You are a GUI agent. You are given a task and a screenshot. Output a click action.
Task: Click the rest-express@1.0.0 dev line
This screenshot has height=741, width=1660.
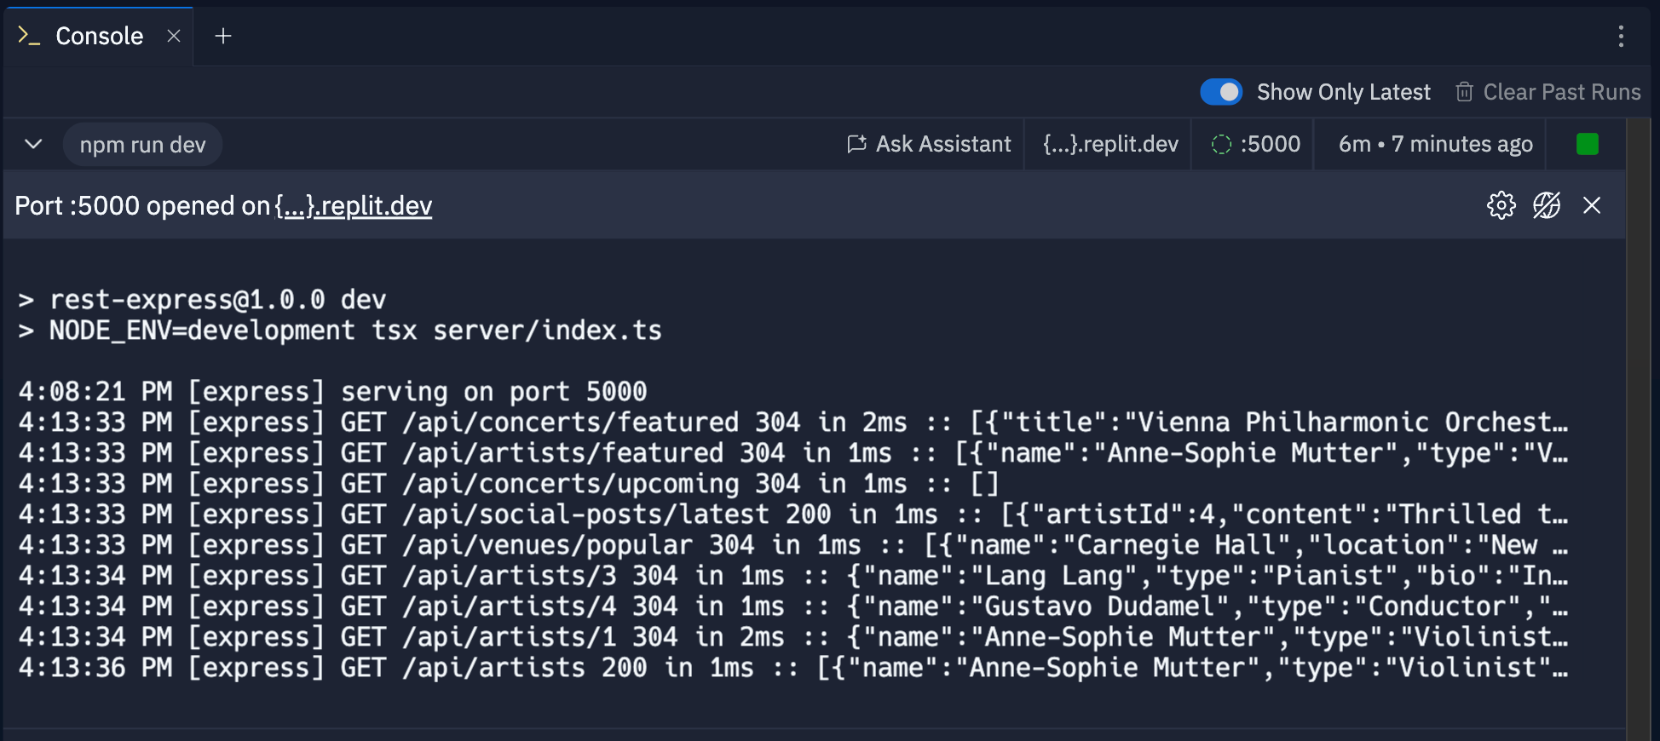click(x=202, y=300)
